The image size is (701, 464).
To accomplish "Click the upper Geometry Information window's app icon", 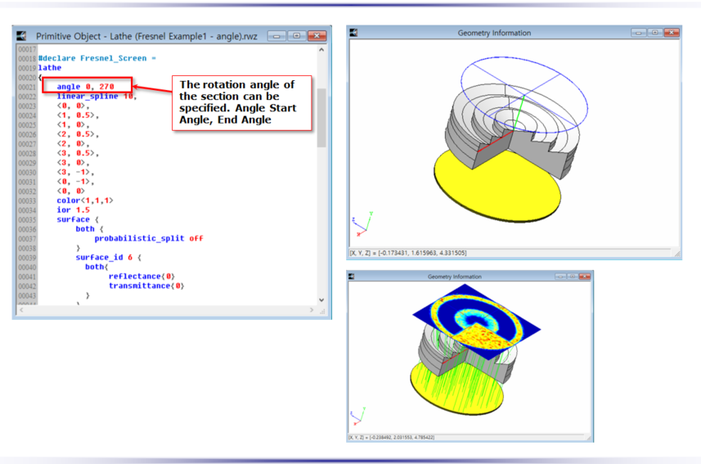I will tap(354, 33).
